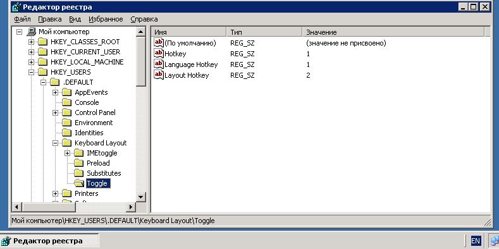Collapse the HKEY_USERS branch
499x249 pixels.
31,72
